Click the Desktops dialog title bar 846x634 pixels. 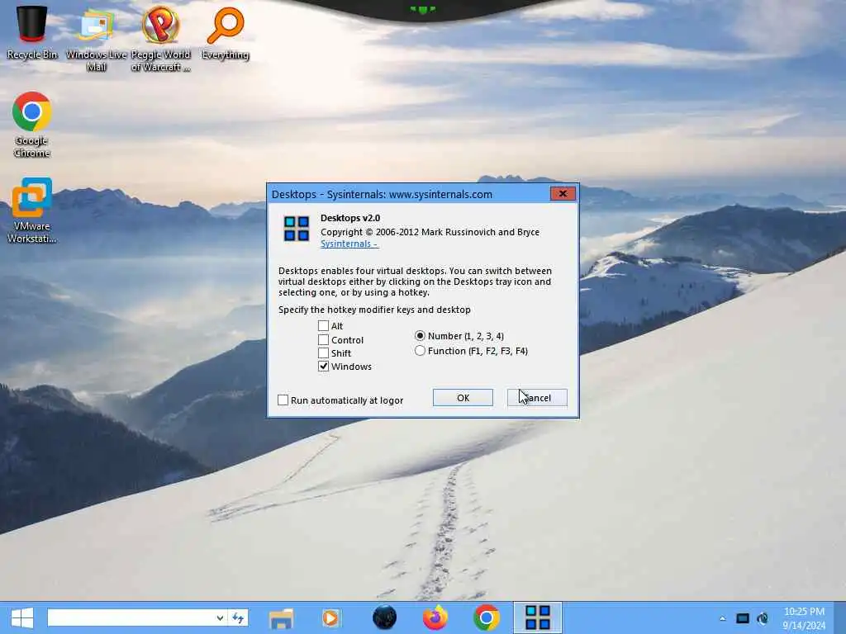(409, 194)
